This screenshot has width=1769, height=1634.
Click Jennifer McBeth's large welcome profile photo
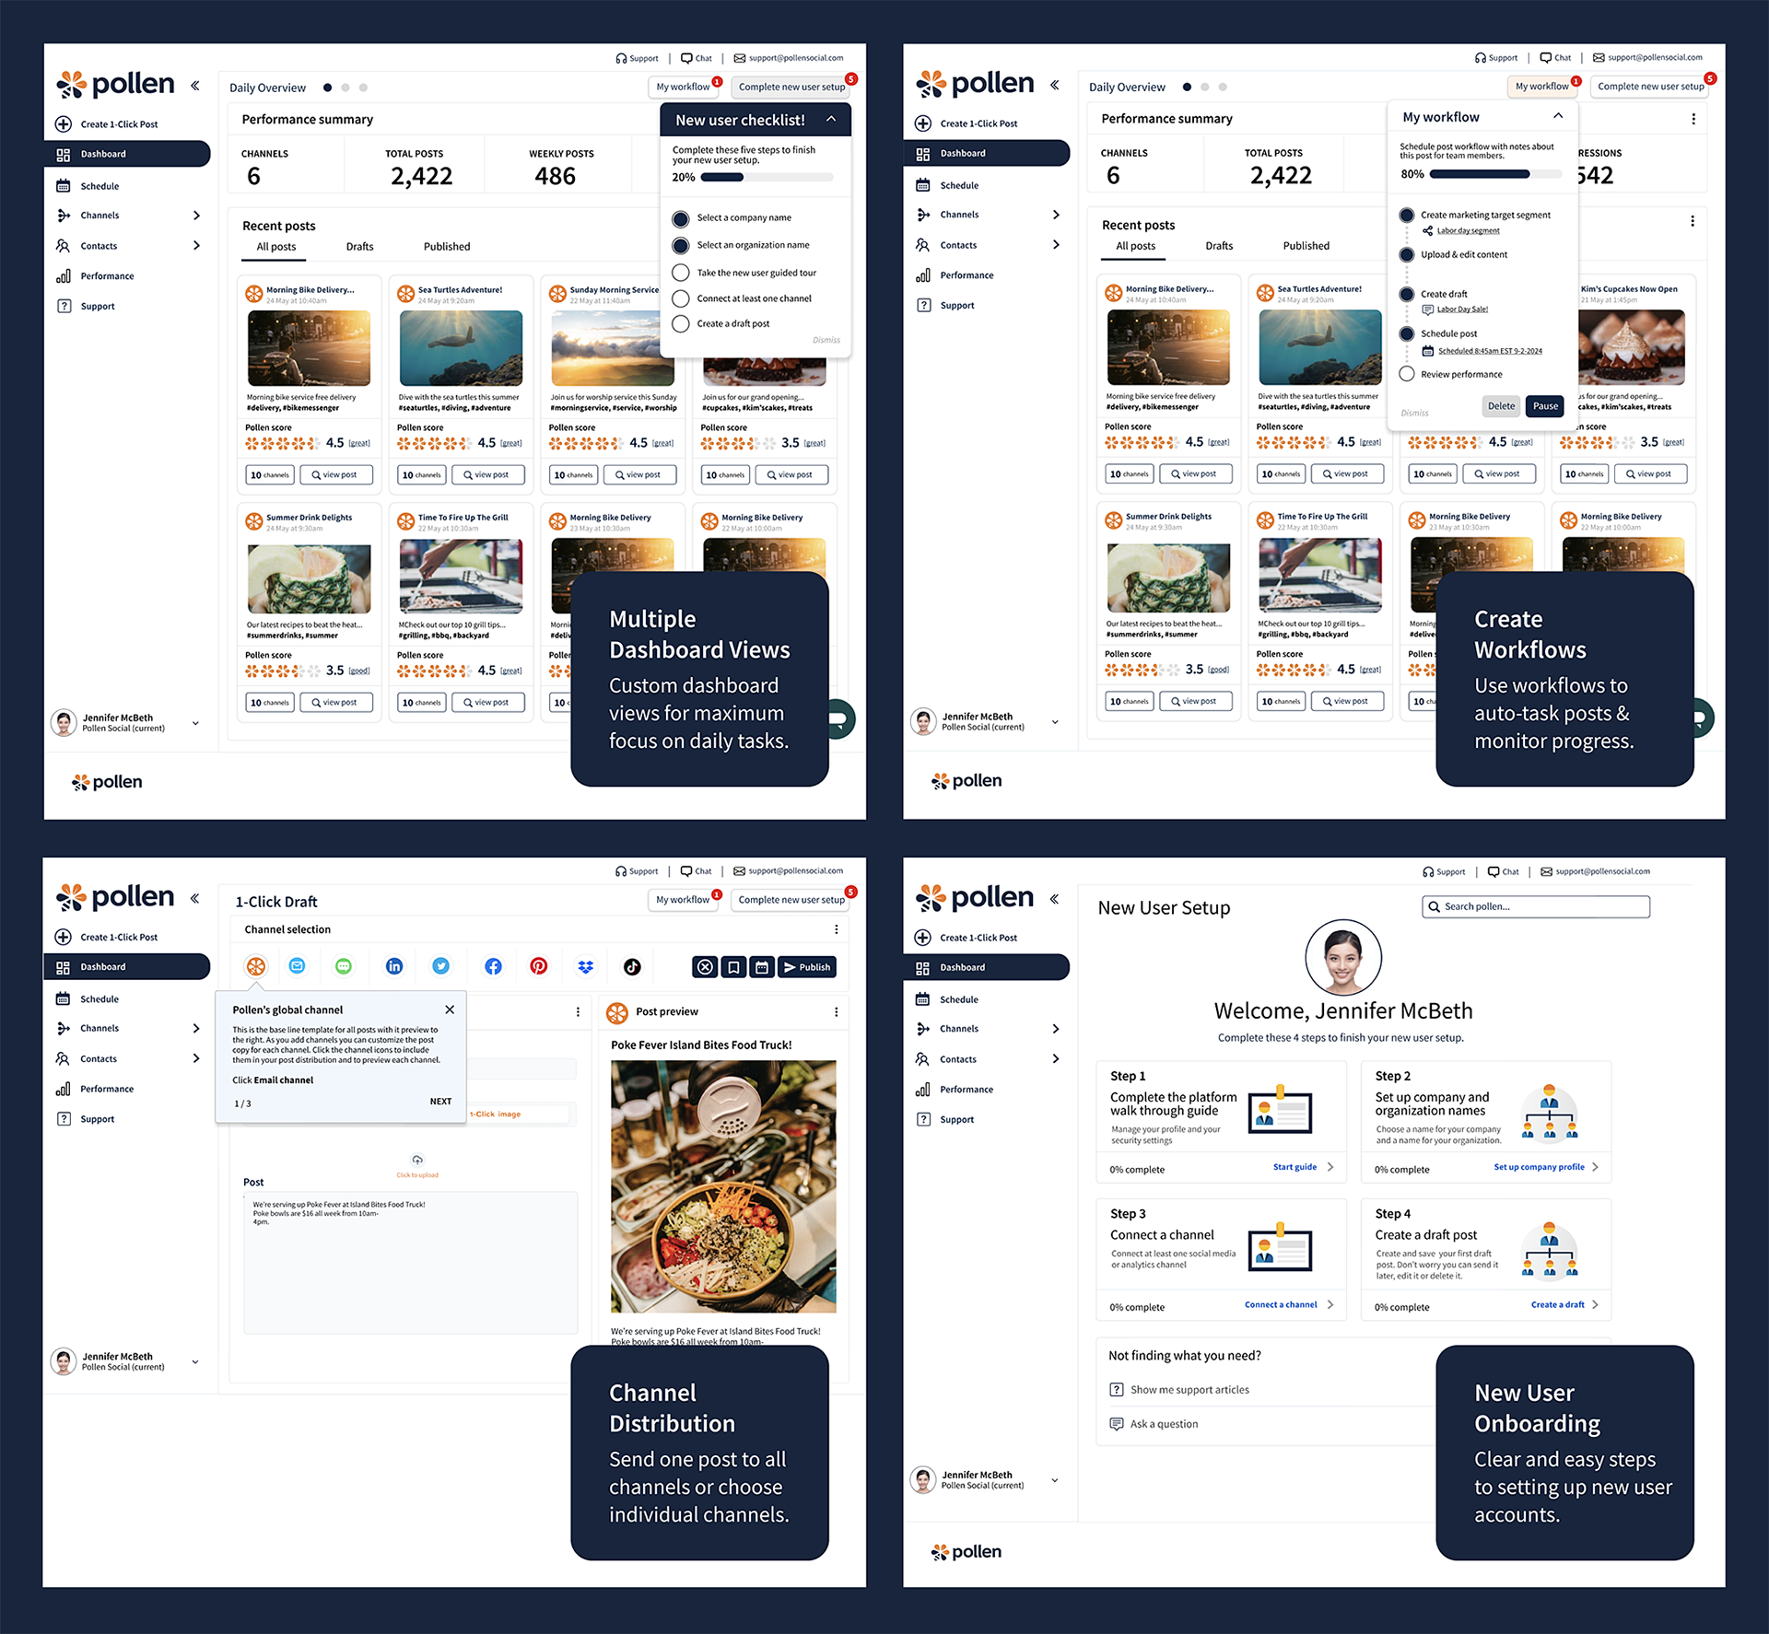(x=1343, y=958)
